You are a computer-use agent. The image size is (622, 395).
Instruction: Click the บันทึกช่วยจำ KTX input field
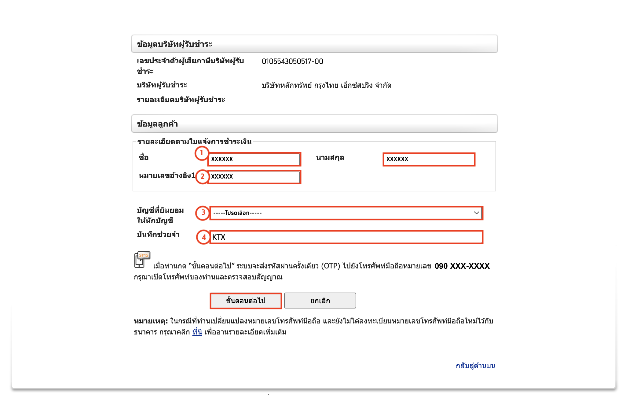tap(347, 237)
